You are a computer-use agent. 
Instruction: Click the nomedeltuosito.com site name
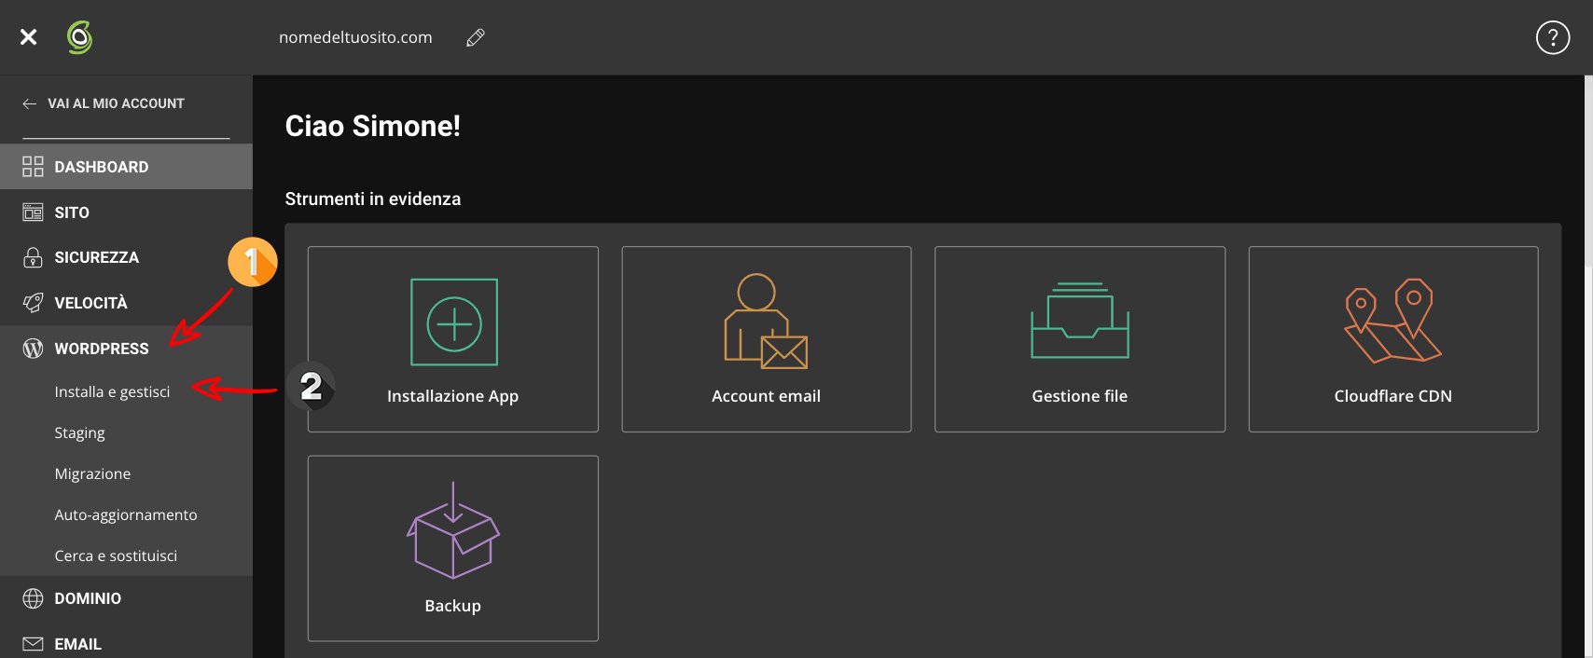pyautogui.click(x=355, y=37)
